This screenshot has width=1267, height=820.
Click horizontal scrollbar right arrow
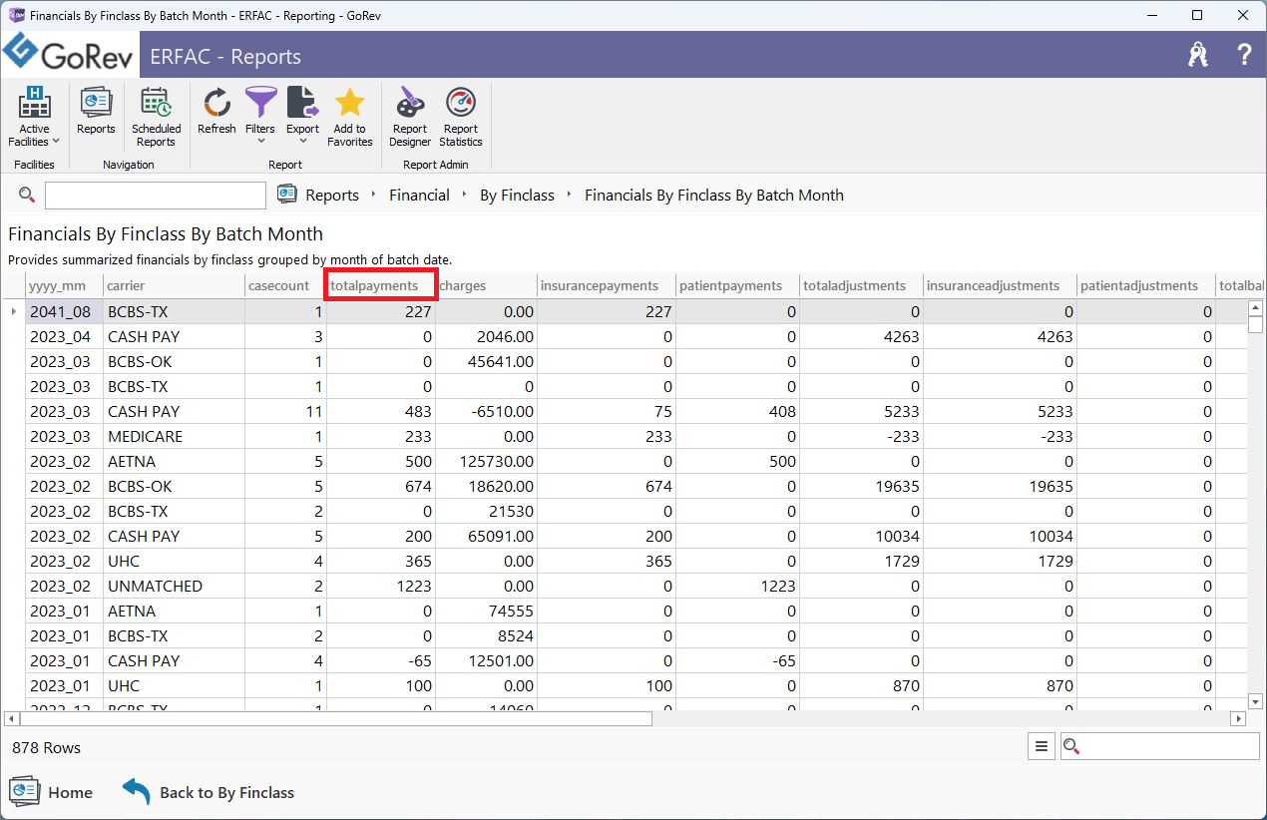[1239, 718]
